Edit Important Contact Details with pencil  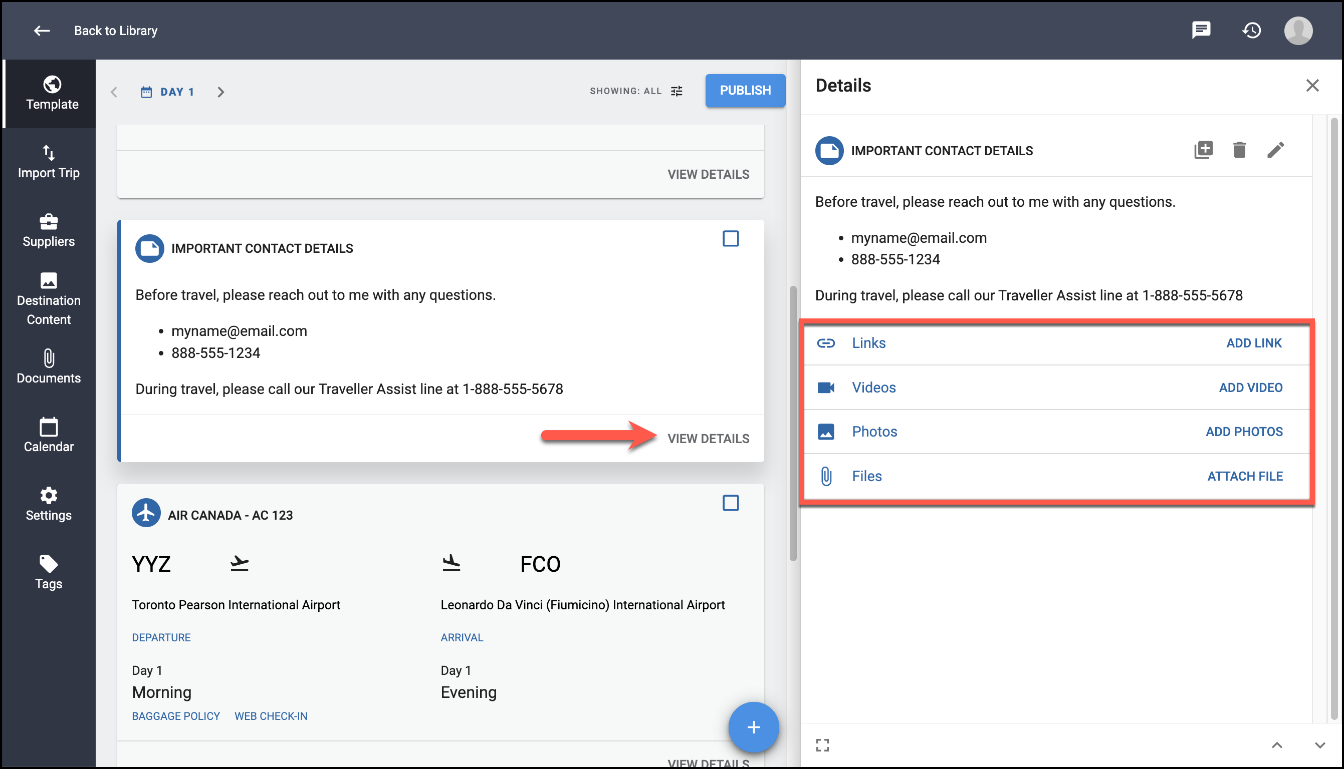[1275, 150]
